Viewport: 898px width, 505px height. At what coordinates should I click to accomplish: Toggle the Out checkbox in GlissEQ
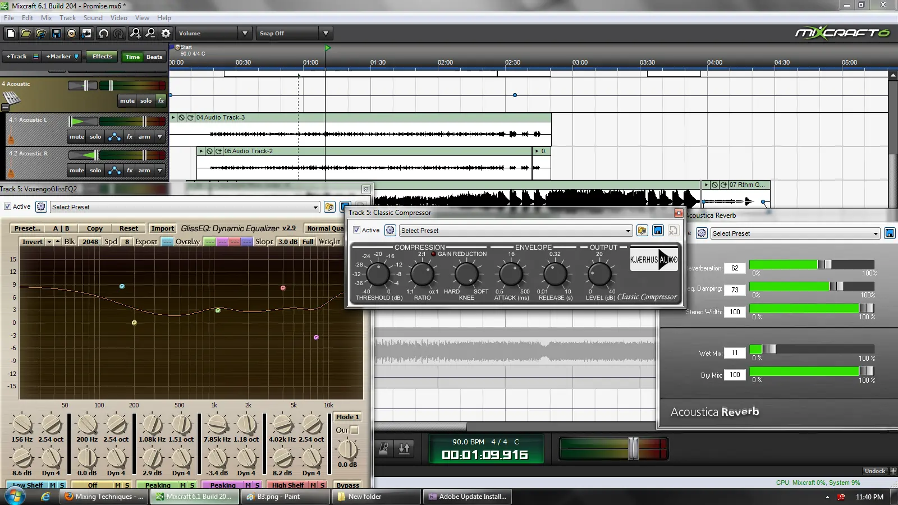click(354, 430)
